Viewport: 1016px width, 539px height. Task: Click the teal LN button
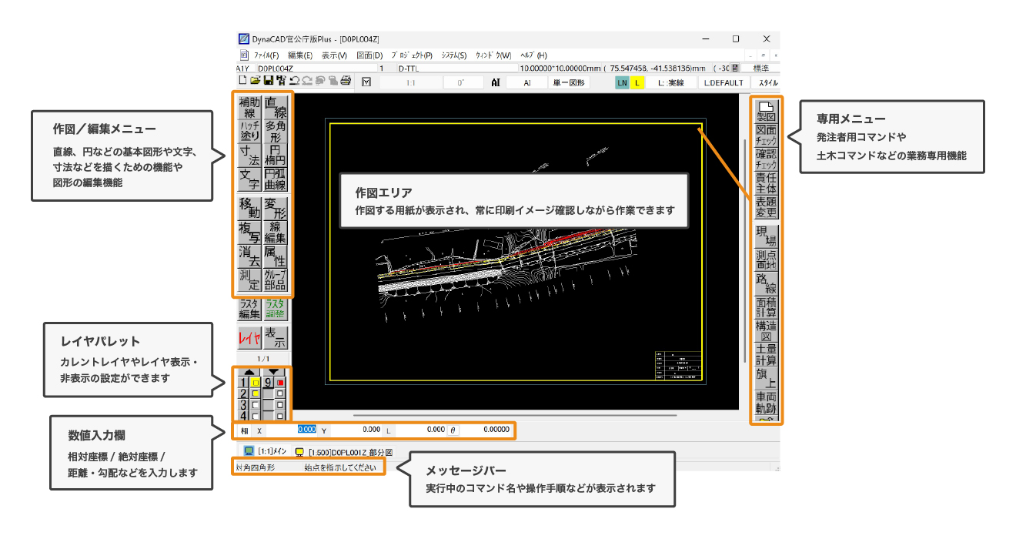tap(623, 83)
